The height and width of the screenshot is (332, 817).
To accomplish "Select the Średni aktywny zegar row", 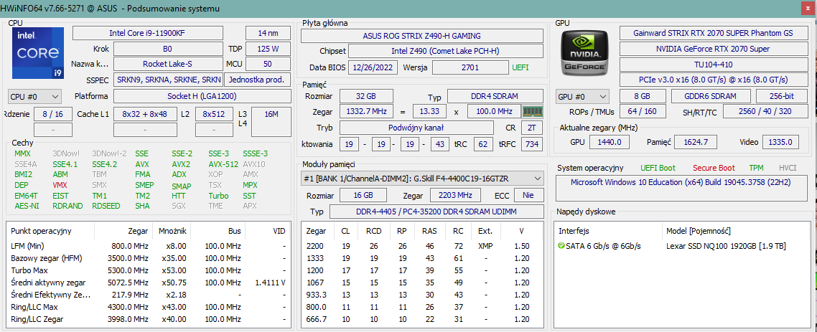I will coord(149,283).
